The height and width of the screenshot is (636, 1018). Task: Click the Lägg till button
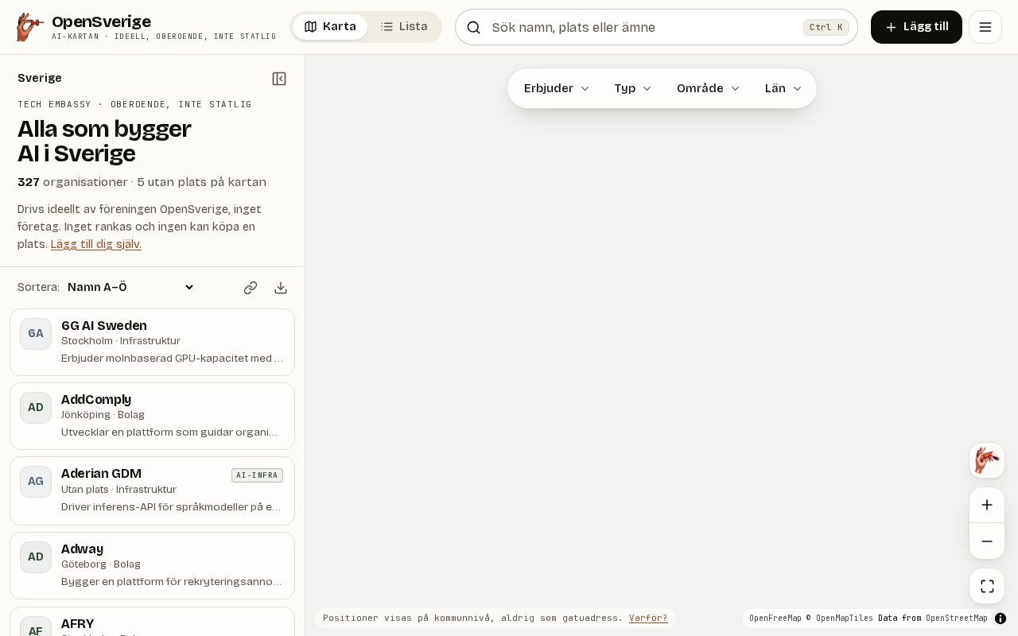(916, 27)
